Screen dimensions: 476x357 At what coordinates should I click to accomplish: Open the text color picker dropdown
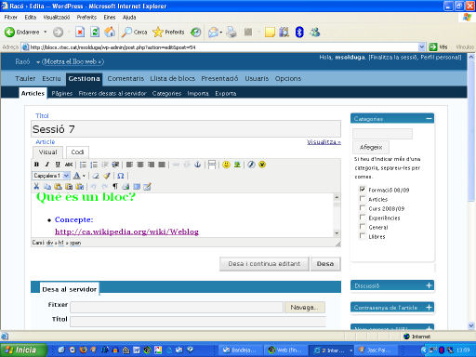(x=84, y=176)
